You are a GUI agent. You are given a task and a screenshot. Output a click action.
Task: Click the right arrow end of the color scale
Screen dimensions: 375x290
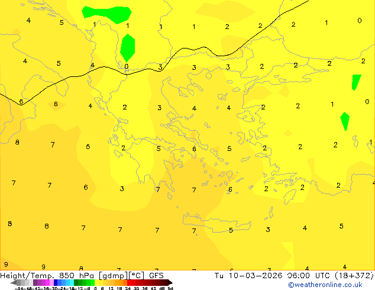(170, 282)
